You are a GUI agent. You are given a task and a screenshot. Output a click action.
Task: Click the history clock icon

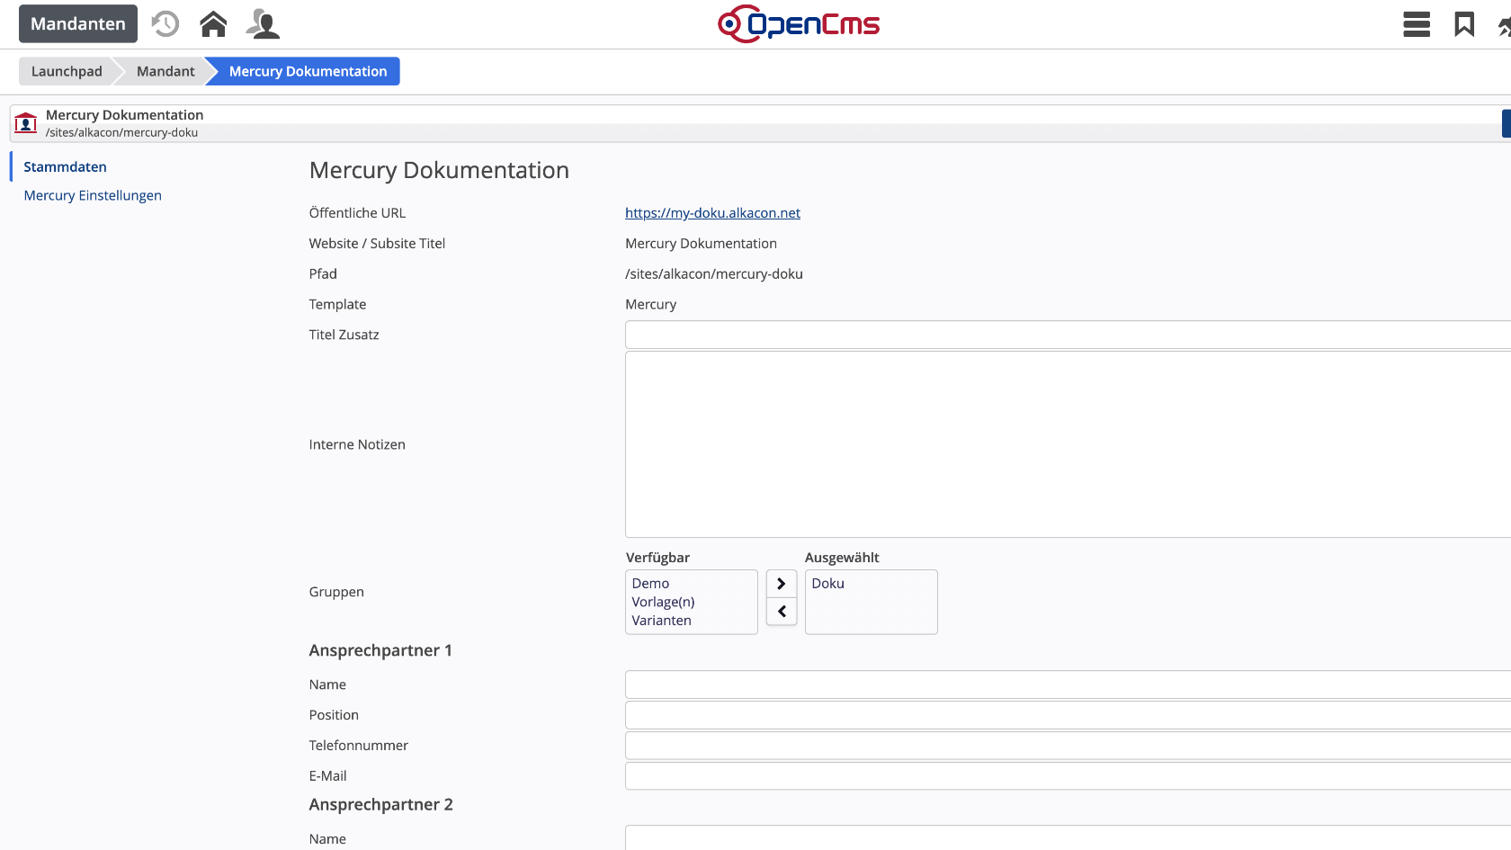pyautogui.click(x=165, y=24)
